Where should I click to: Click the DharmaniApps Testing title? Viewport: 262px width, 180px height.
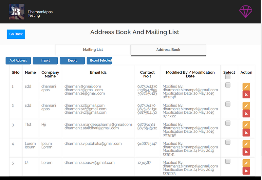40,14
